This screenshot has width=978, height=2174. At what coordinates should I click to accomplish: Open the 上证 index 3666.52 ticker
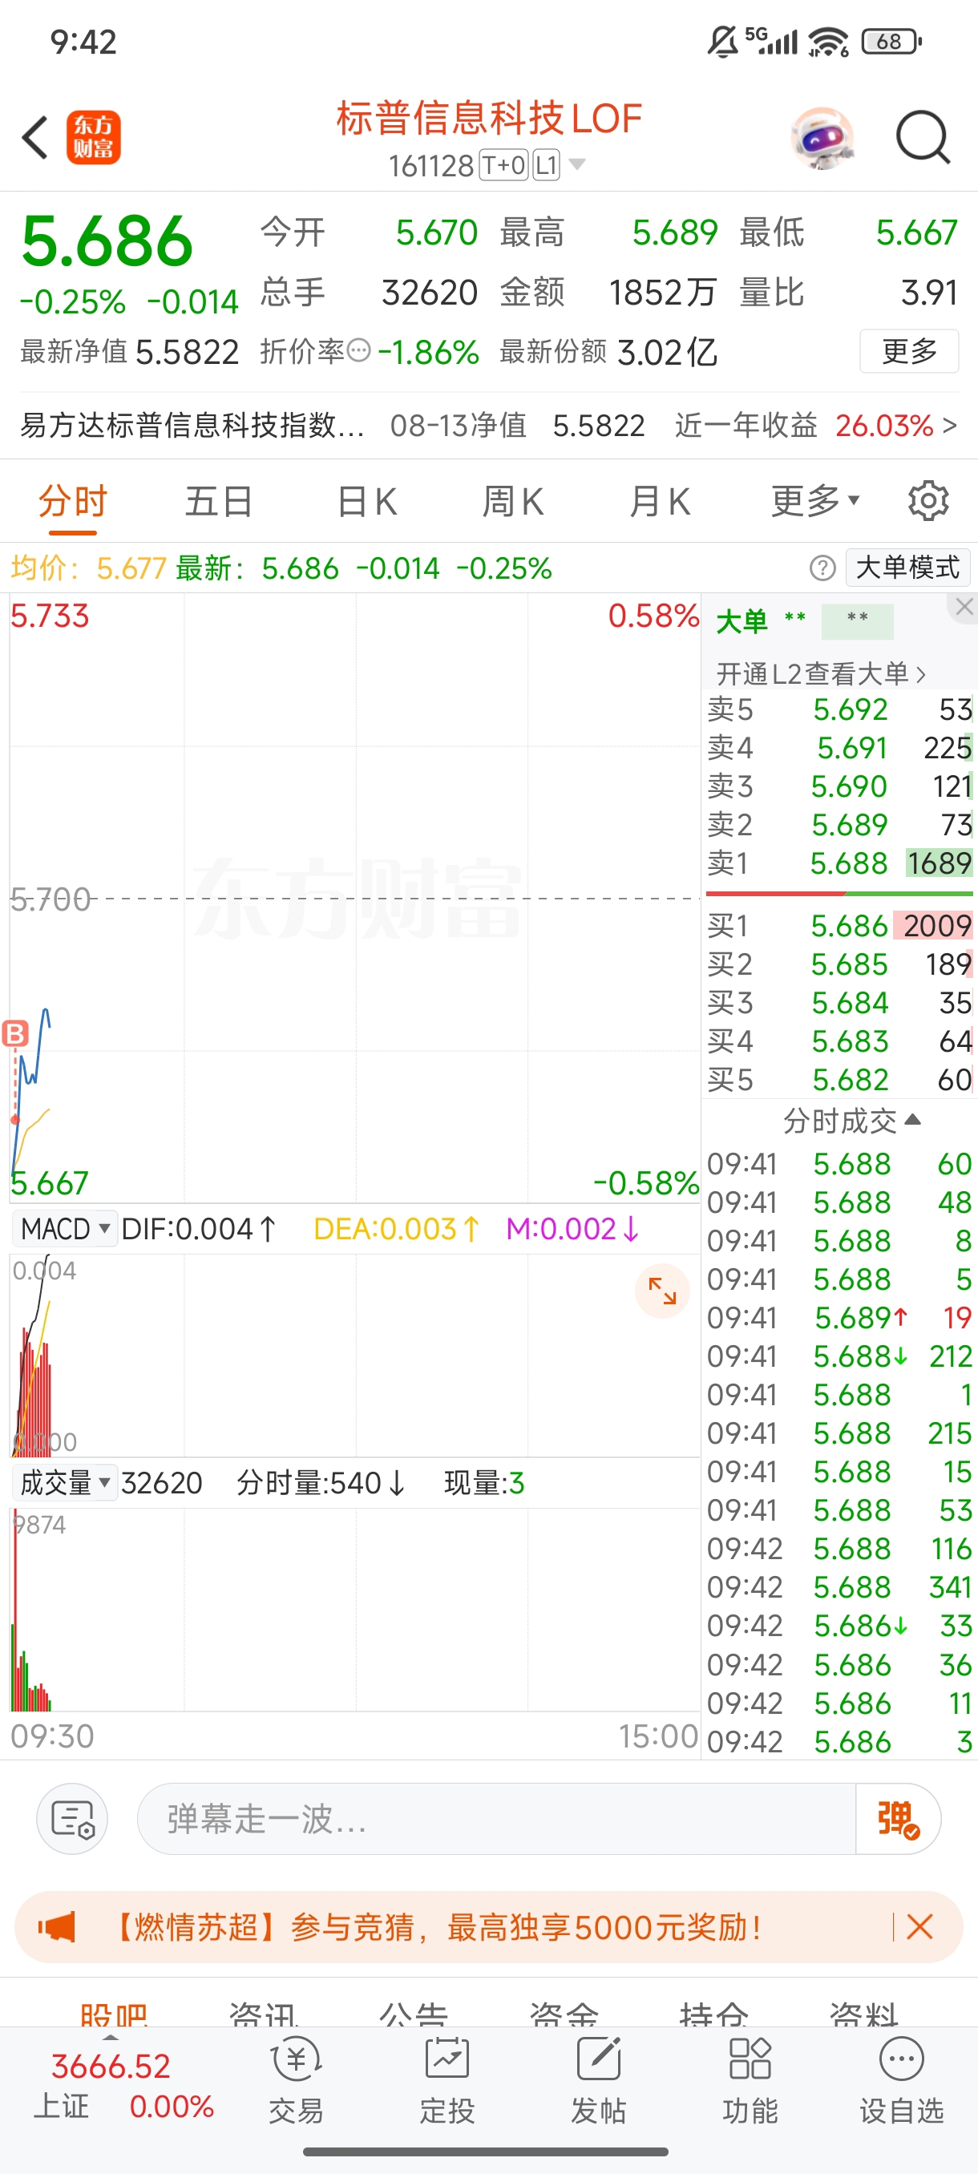(x=124, y=2085)
